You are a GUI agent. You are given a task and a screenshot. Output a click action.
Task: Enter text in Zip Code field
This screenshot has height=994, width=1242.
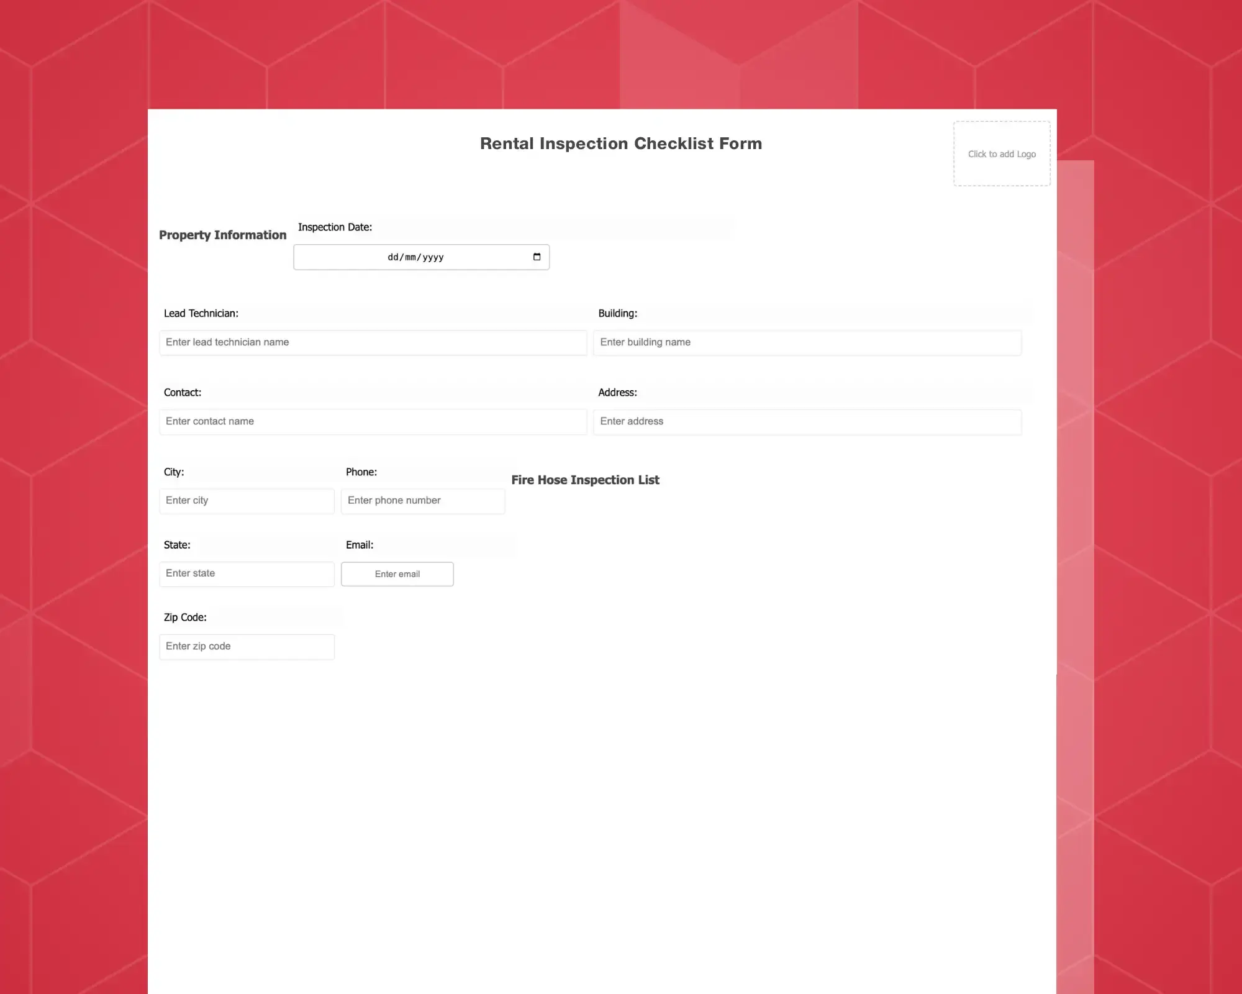(247, 645)
